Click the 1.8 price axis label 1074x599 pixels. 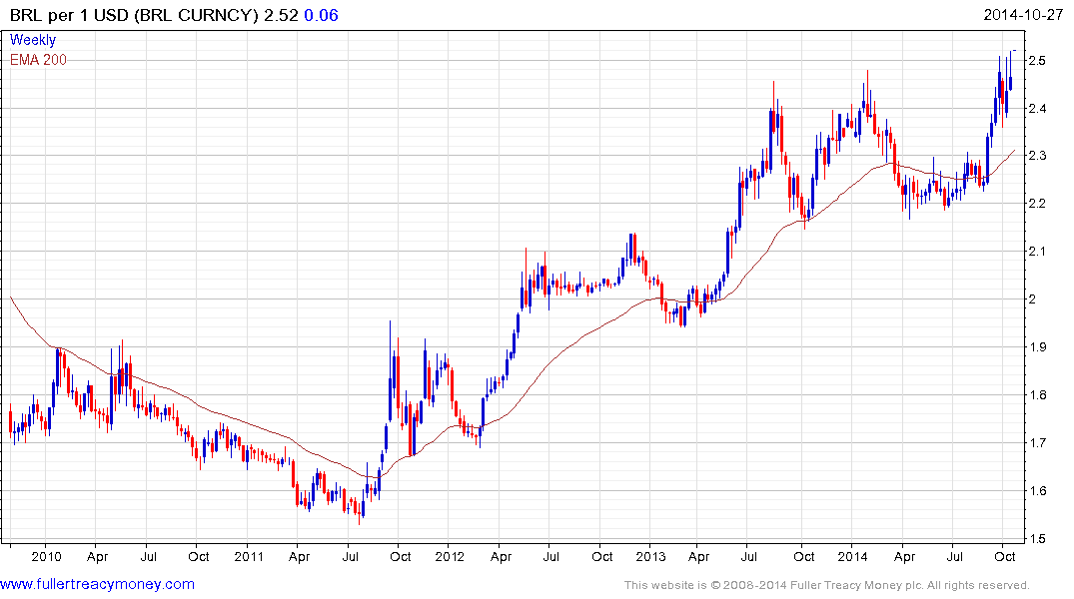coord(1037,395)
